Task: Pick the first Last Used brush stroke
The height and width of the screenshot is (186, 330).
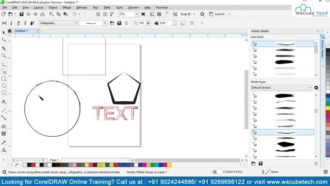Action: tap(283, 44)
